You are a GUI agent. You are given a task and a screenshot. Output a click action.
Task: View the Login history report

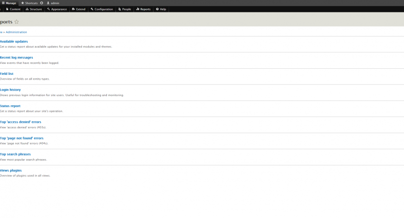click(10, 90)
